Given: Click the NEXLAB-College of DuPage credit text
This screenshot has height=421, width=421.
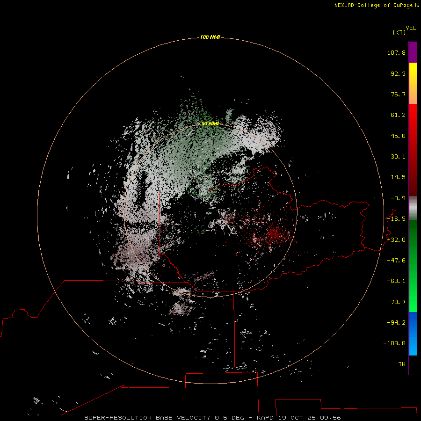Looking at the screenshot, I should 374,5.
